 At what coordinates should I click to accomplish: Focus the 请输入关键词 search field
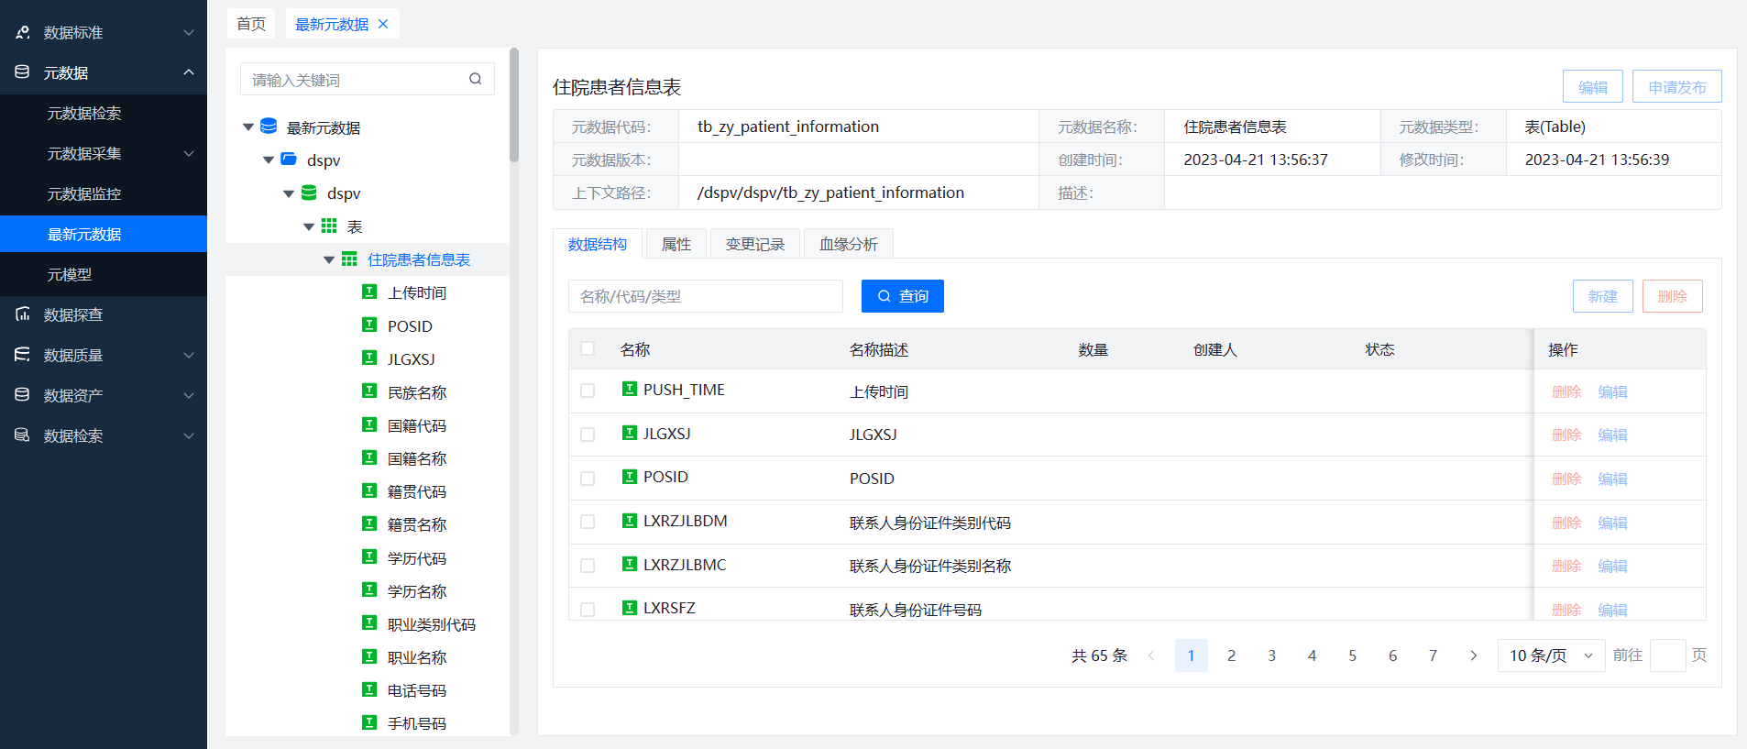368,80
